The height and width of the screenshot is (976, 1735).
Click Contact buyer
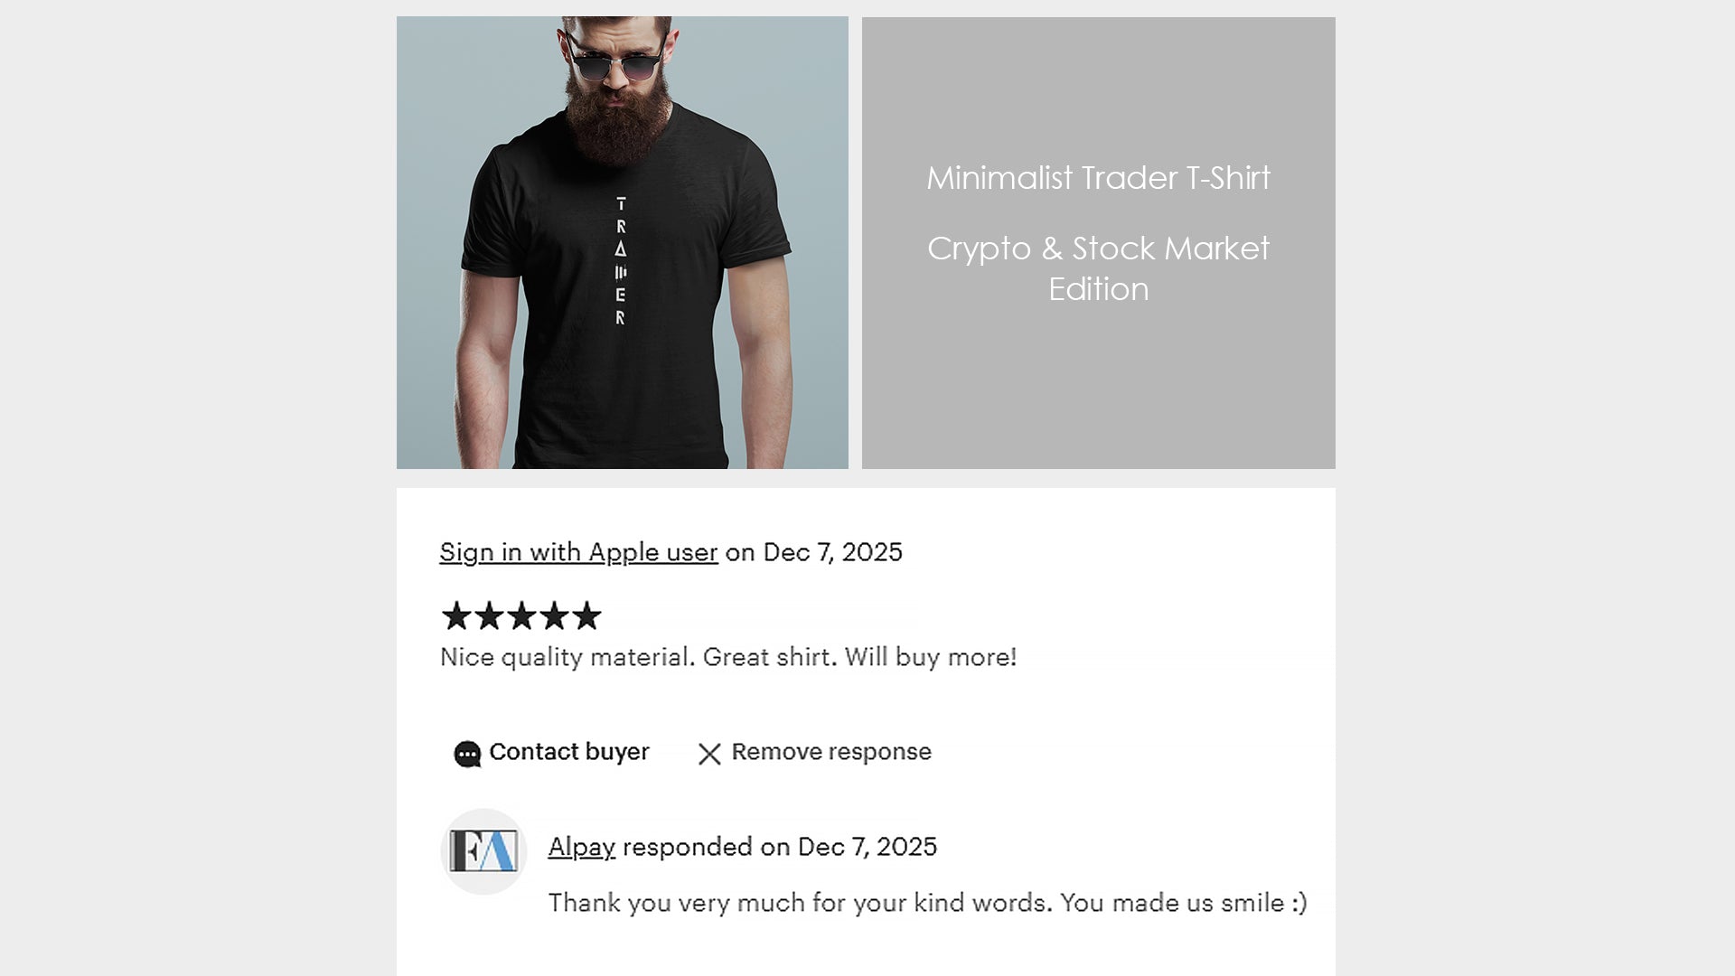click(567, 752)
